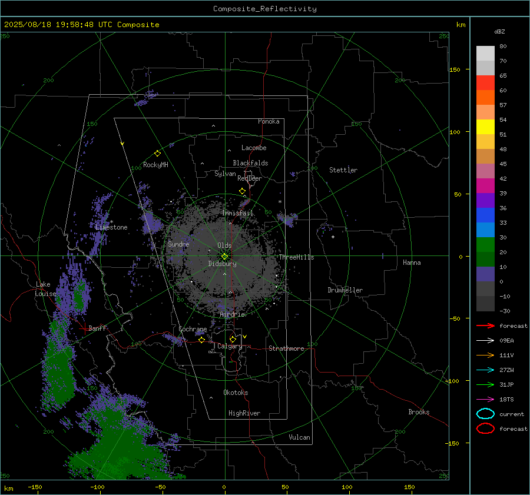Click radar center diamond below Olds
The height and width of the screenshot is (495, 530).
click(224, 257)
